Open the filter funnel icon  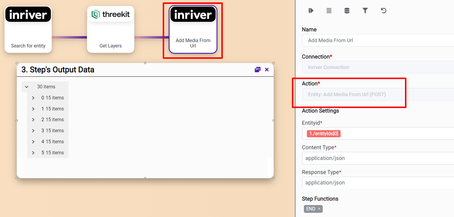pos(365,11)
